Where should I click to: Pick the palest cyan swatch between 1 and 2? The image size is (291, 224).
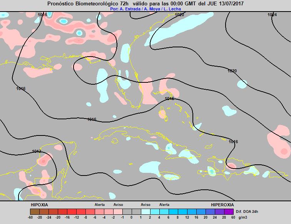click(145, 212)
